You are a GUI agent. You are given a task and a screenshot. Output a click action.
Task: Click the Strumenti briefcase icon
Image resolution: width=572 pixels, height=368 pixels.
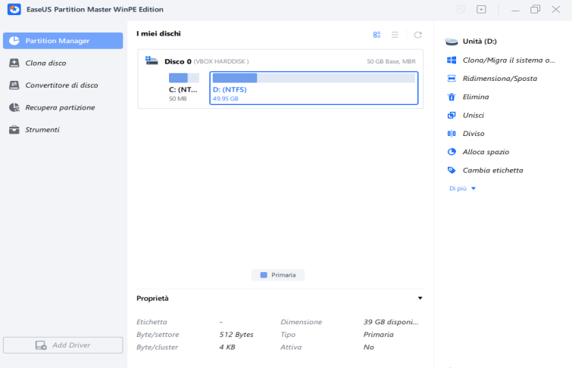(14, 129)
